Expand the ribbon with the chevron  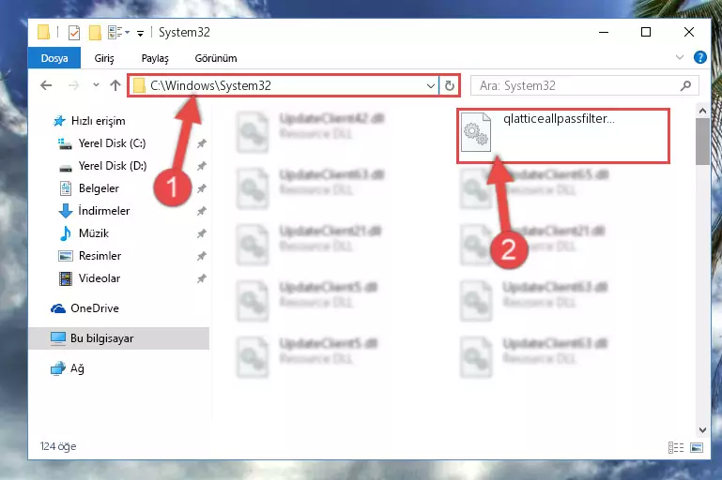(679, 57)
